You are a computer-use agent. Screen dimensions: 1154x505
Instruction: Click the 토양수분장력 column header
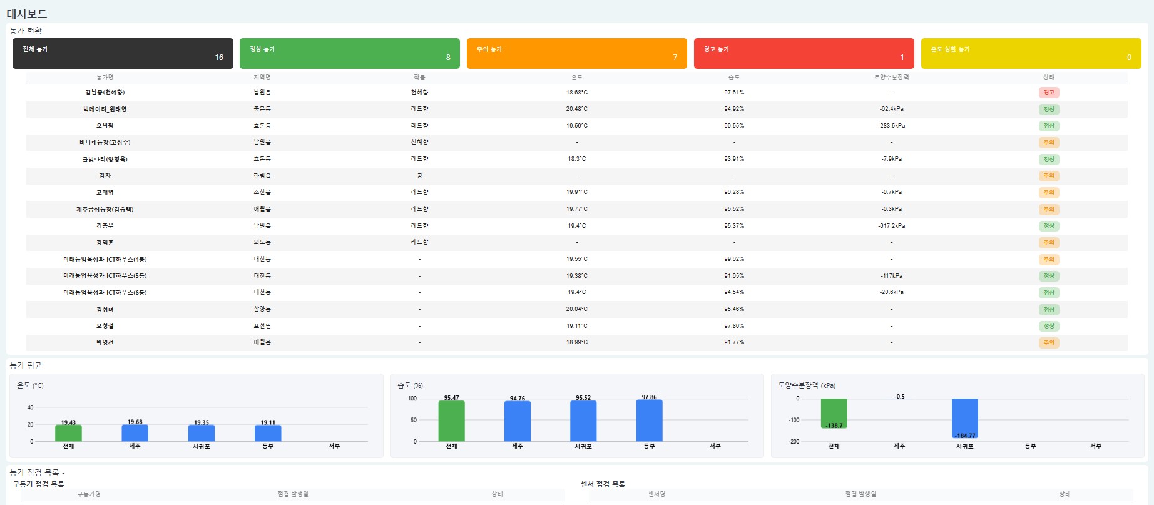click(892, 78)
